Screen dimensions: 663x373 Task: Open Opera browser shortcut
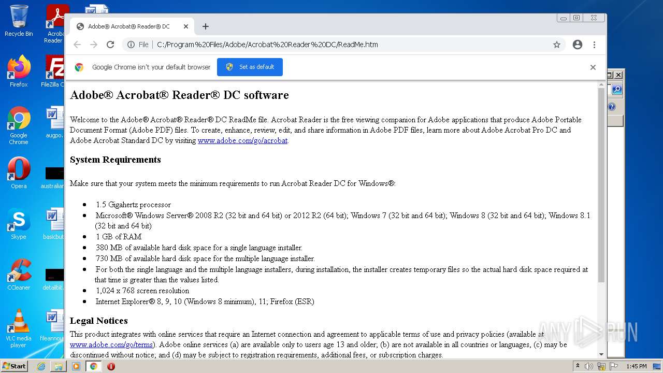[19, 173]
